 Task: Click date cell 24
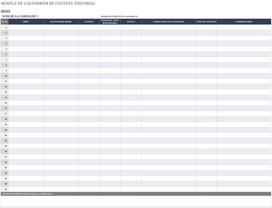tap(4, 151)
